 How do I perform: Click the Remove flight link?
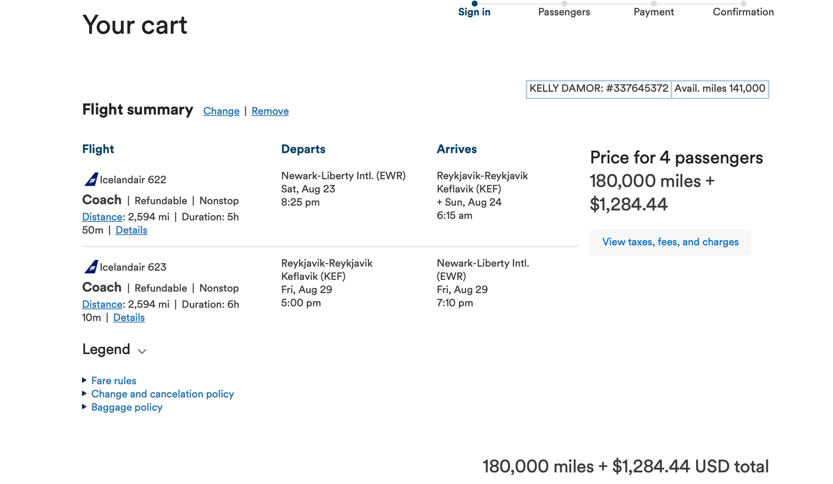270,111
